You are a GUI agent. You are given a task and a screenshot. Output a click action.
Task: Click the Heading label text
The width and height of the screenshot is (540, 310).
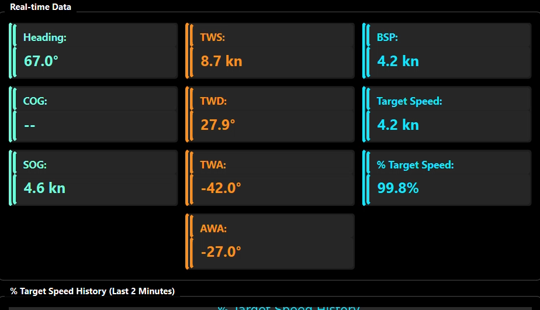pyautogui.click(x=45, y=37)
